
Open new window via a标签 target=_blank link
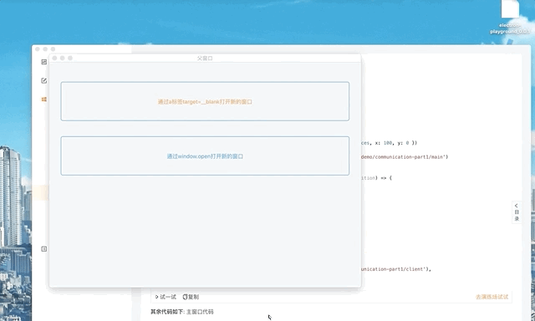(x=205, y=102)
